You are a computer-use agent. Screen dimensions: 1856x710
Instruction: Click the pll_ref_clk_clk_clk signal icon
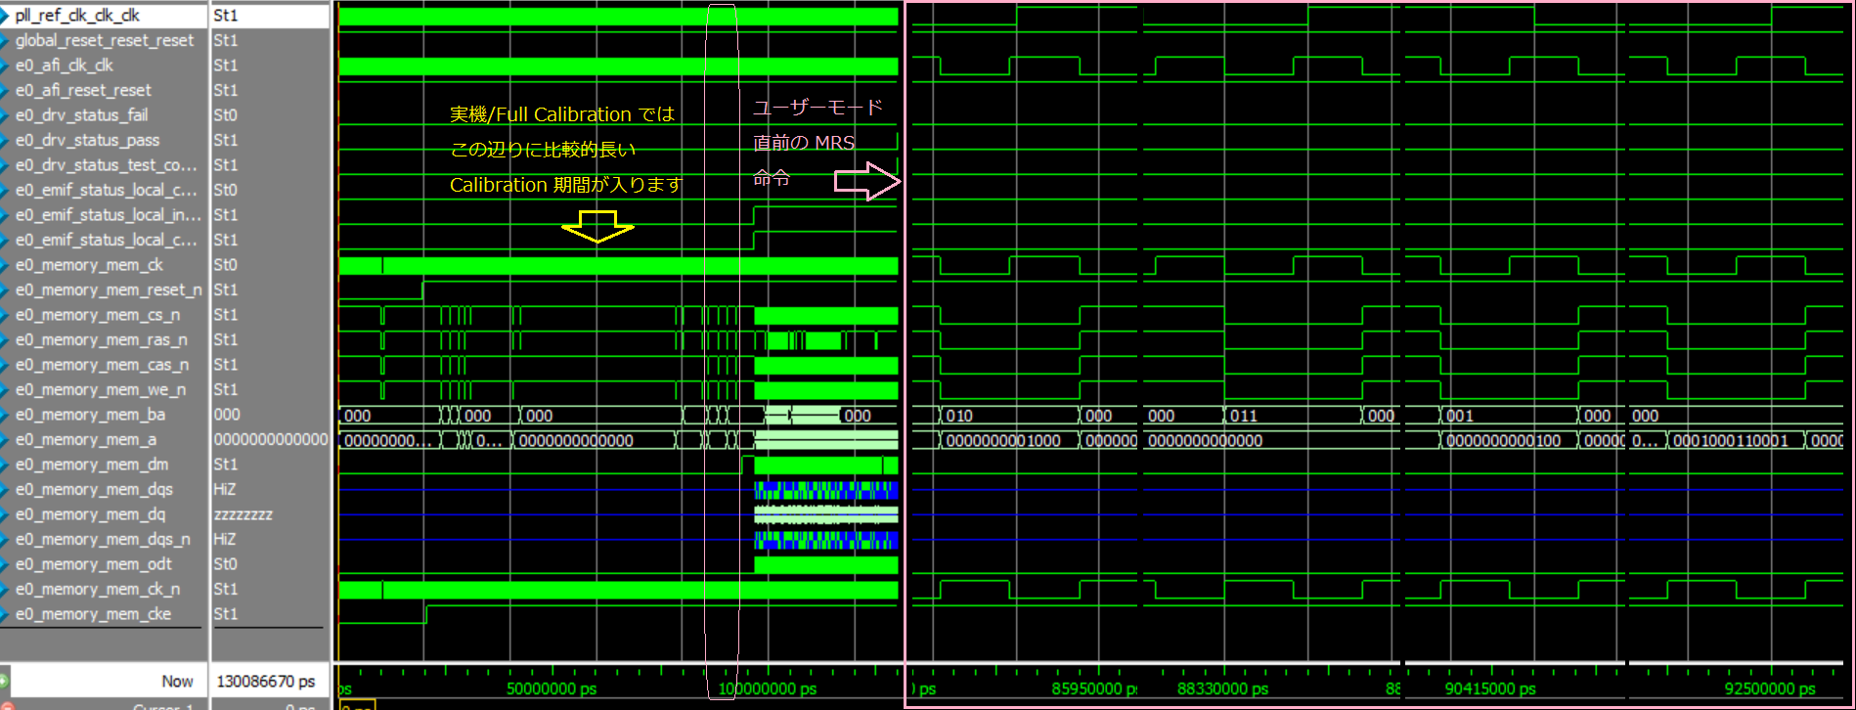pos(5,16)
